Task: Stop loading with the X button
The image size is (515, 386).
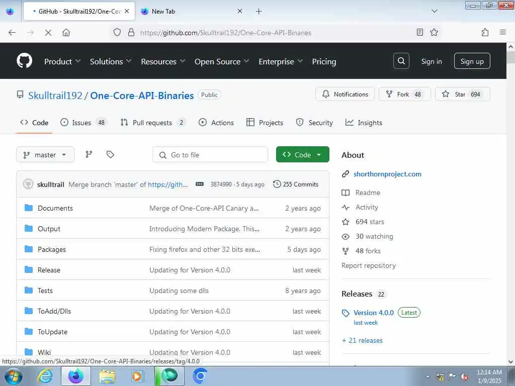Action: 48,33
